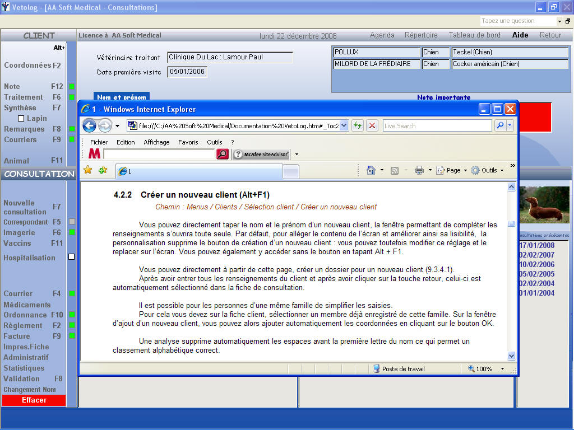This screenshot has width=574, height=430.
Task: Open previous consultation dated 10/02/2006
Action: pyautogui.click(x=537, y=264)
